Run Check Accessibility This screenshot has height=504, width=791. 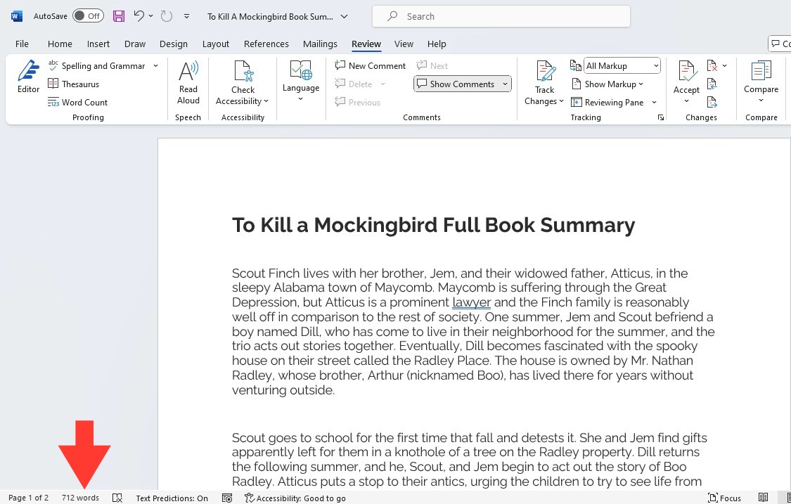tap(243, 83)
